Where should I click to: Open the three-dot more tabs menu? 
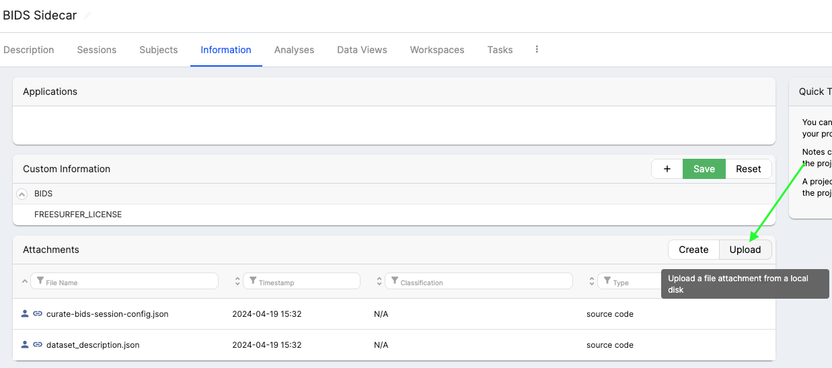tap(537, 49)
